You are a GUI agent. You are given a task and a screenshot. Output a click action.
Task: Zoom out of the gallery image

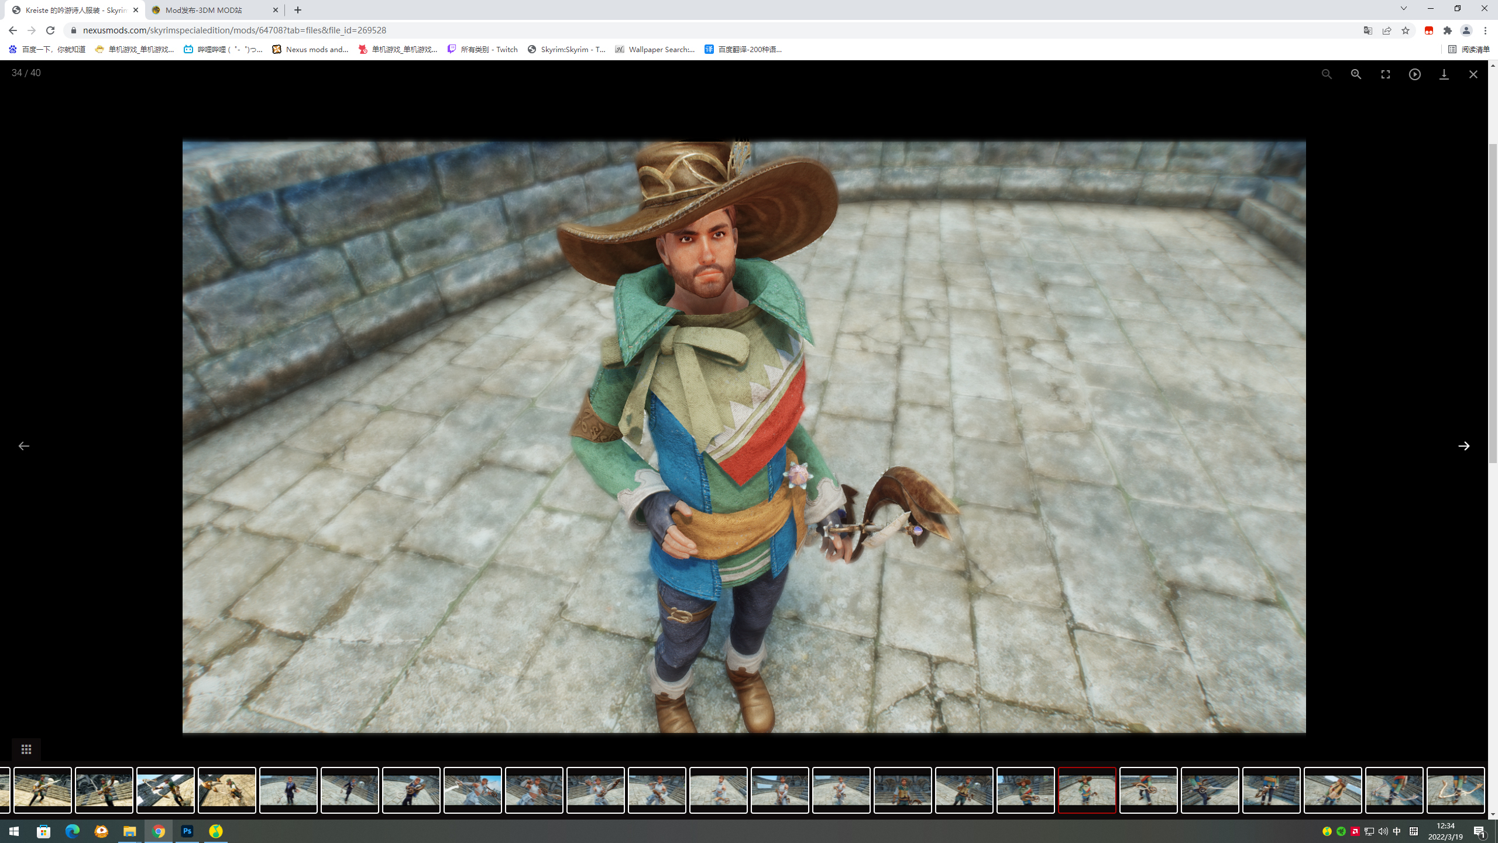pyautogui.click(x=1327, y=74)
